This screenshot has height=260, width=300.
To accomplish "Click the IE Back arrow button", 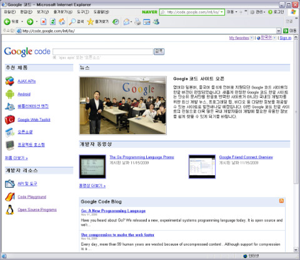I will click(7, 22).
